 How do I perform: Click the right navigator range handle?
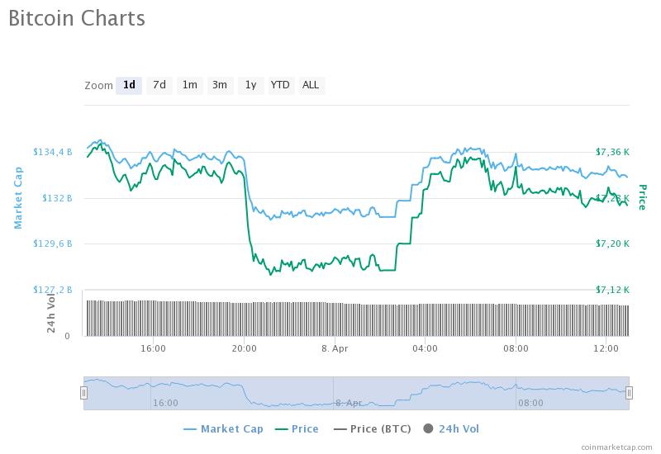click(629, 393)
